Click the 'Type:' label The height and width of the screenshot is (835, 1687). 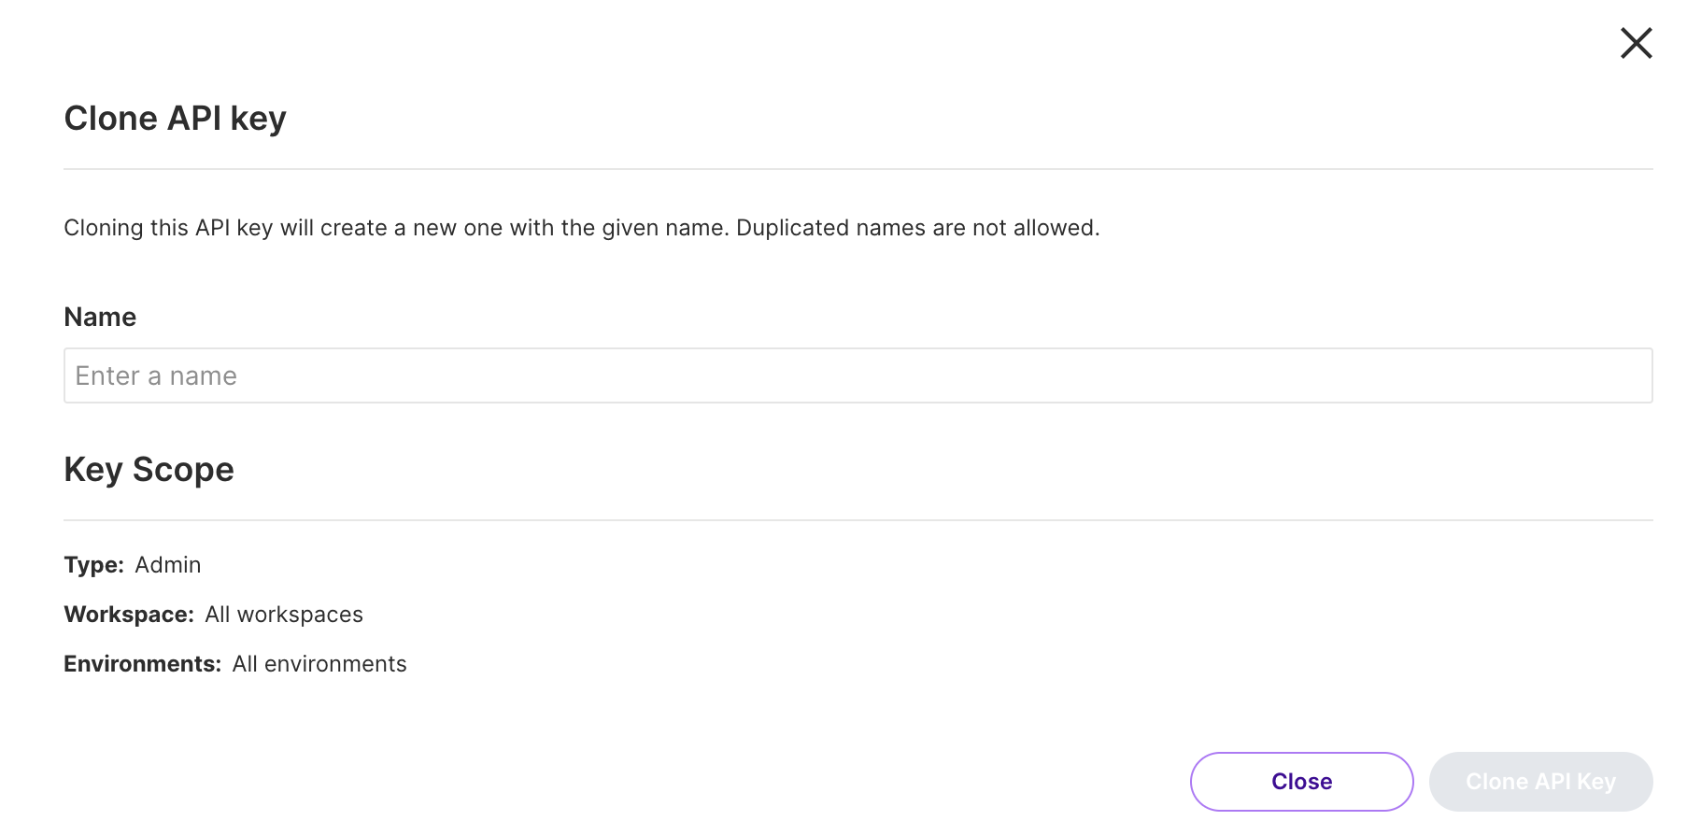93,565
